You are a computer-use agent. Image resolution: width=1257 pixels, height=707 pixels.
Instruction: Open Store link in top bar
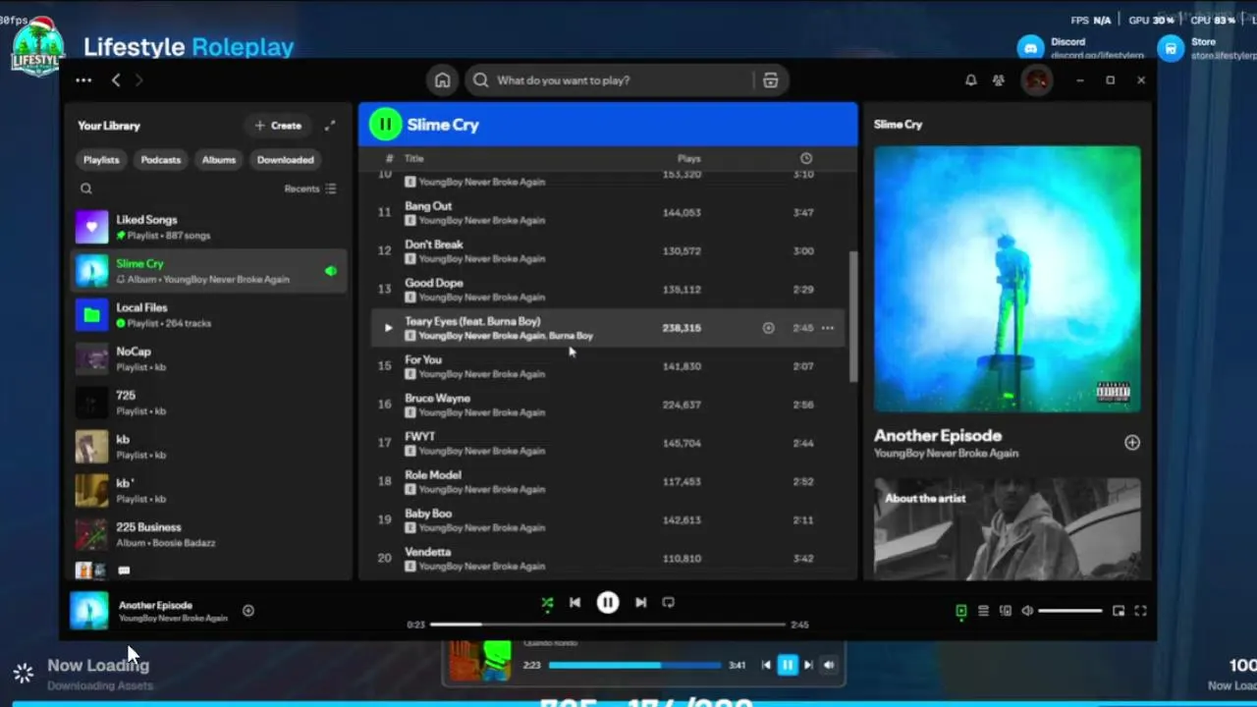pos(1206,47)
